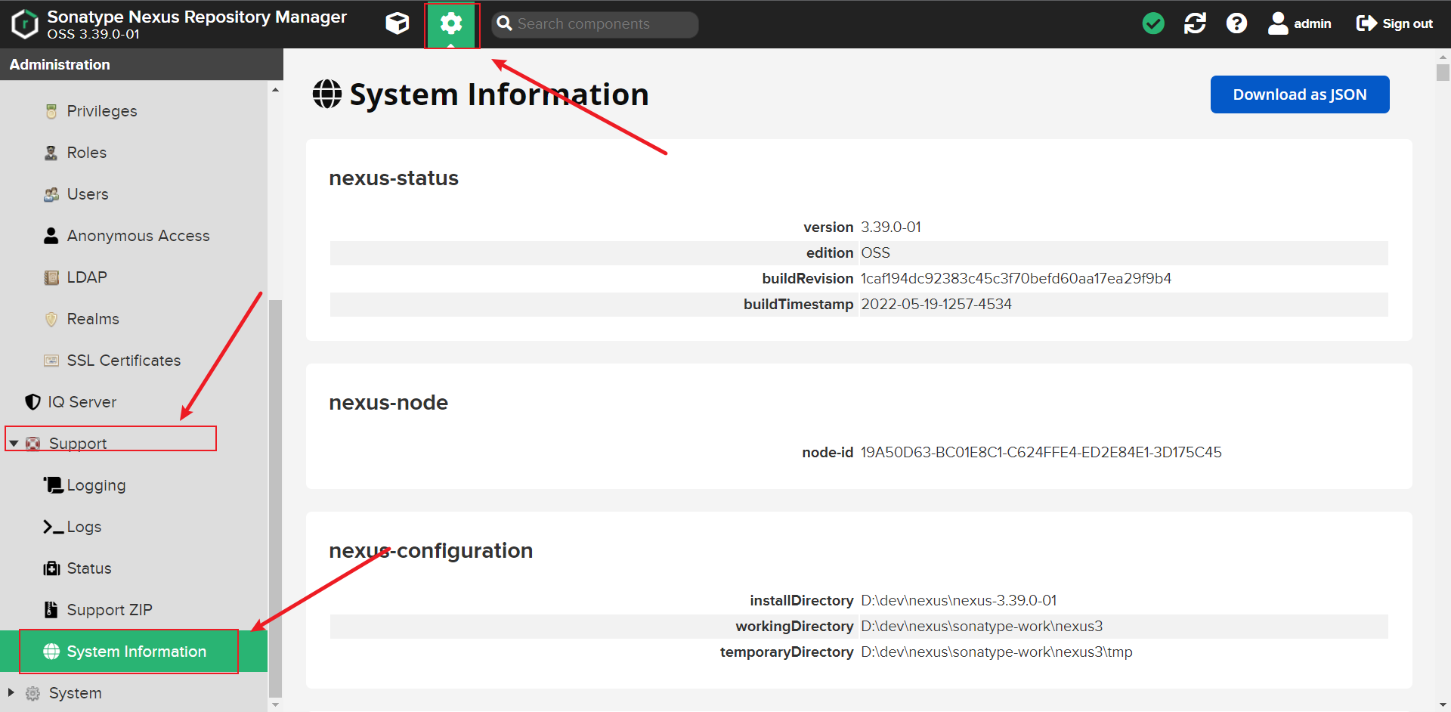Click the sidebar scroll down arrow
Screen dimensions: 1451x712
pos(276,704)
